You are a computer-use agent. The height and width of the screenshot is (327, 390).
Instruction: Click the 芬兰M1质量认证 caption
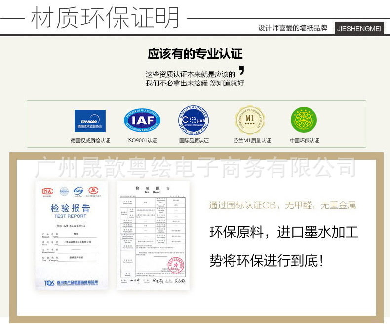click(x=252, y=141)
